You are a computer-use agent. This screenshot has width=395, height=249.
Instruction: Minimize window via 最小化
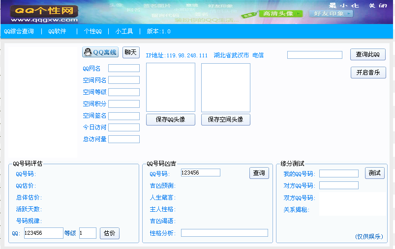pyautogui.click(x=344, y=5)
